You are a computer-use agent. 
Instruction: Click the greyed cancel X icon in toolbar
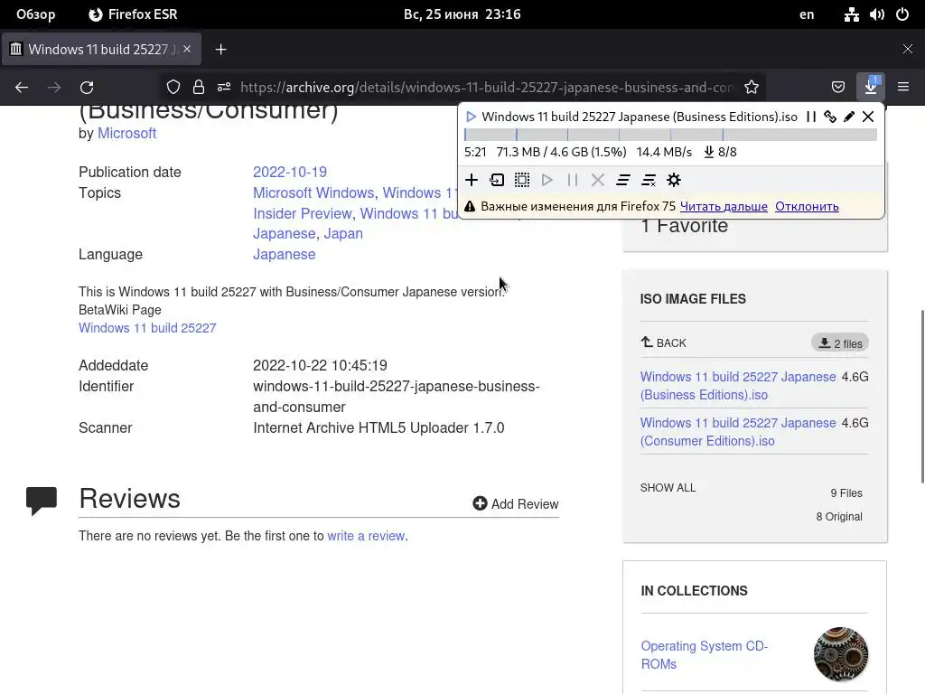tap(598, 180)
